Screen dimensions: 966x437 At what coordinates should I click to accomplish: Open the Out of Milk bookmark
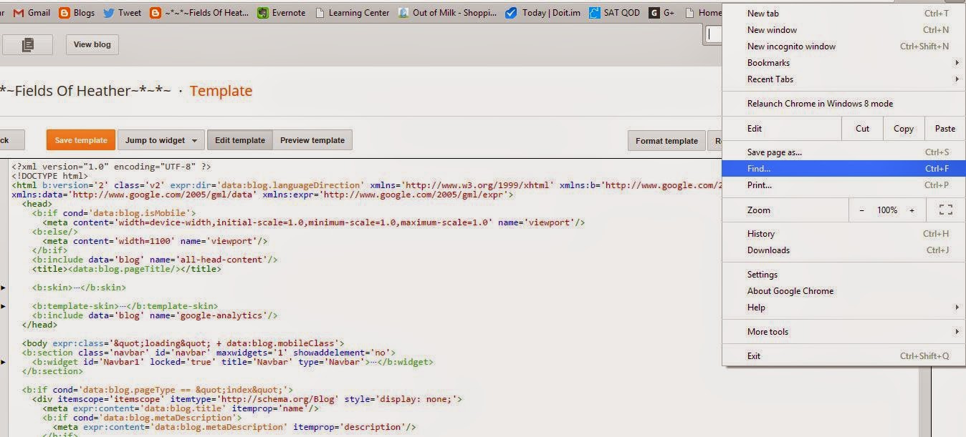(448, 12)
